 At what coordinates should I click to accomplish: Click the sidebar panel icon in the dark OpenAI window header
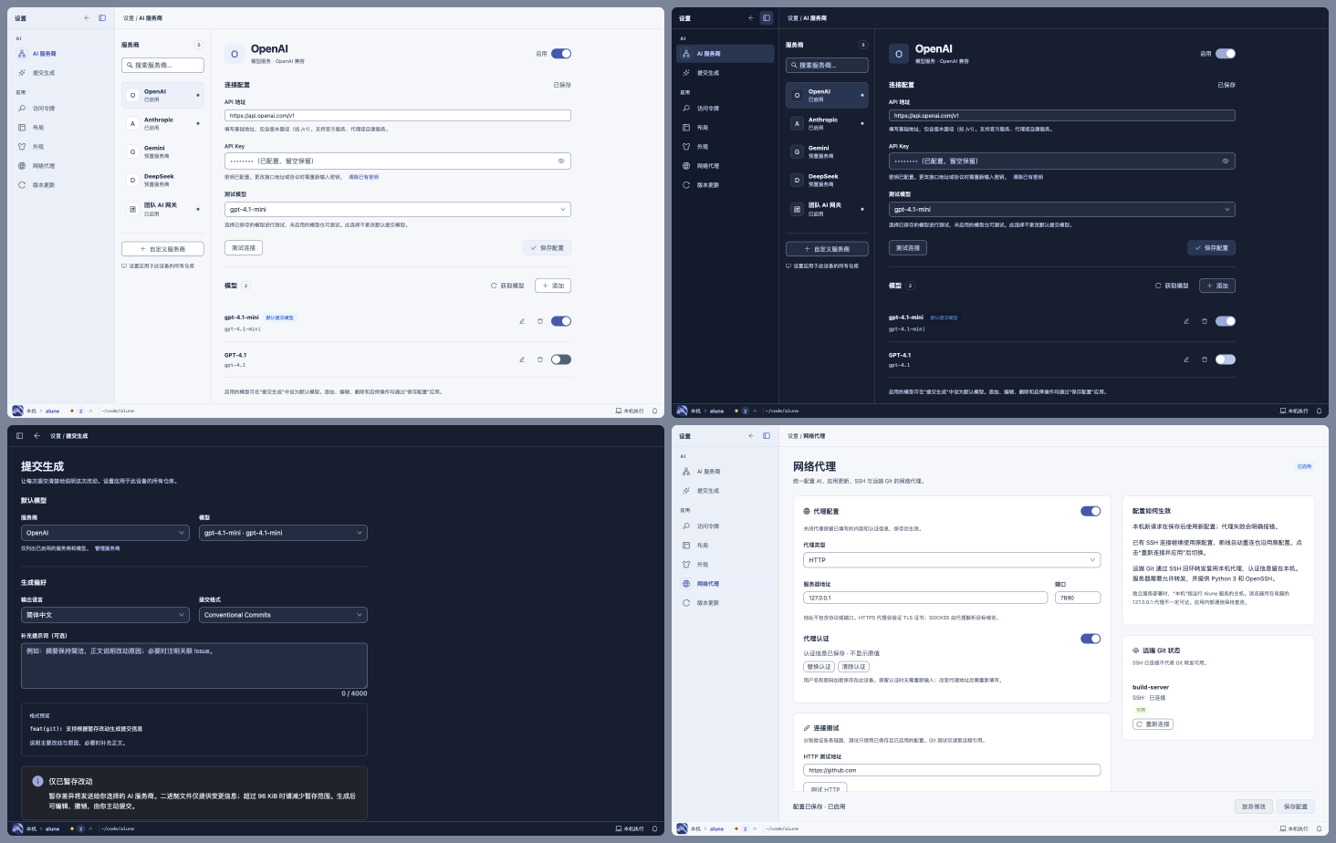(x=767, y=17)
